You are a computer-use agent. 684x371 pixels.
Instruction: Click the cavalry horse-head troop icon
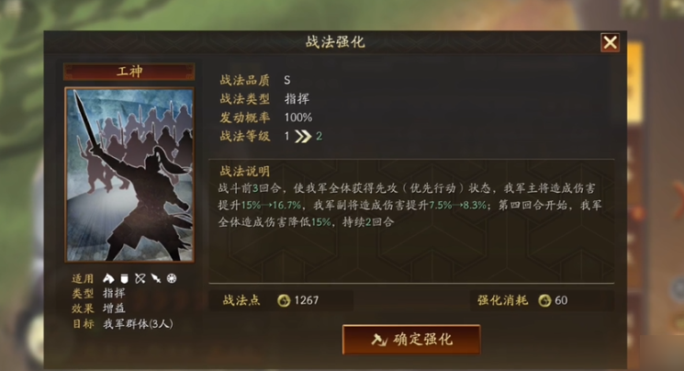pos(108,278)
